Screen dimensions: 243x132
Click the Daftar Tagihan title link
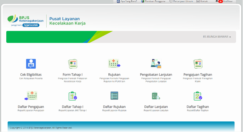[x=198, y=107]
